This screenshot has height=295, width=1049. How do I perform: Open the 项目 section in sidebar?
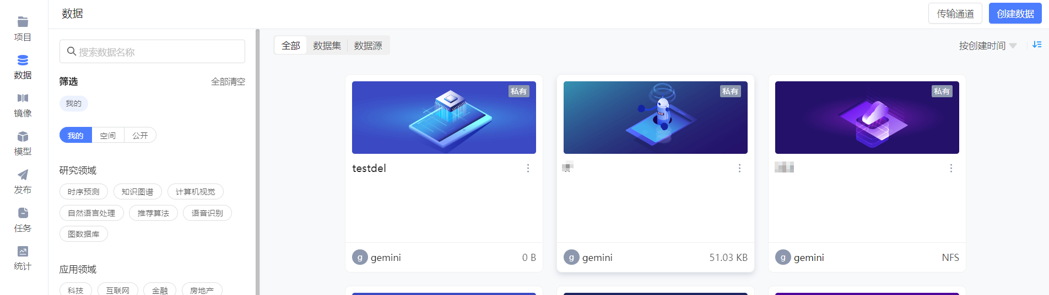coord(23,29)
